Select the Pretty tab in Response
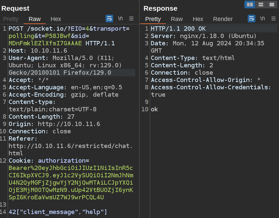 coord(153,19)
